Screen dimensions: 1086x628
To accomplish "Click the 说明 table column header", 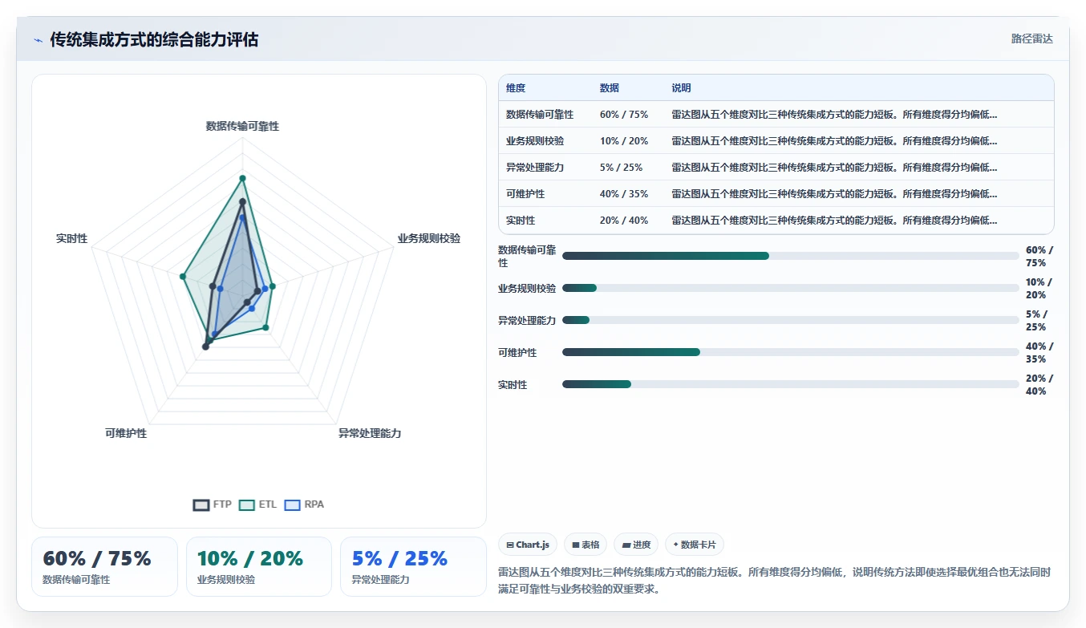I will point(681,88).
